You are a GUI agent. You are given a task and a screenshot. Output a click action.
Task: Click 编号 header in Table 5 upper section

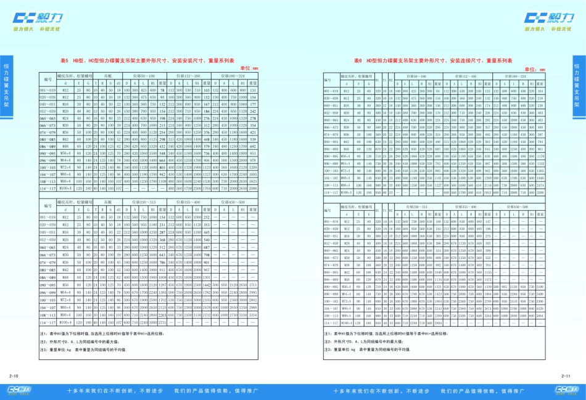[x=48, y=80]
